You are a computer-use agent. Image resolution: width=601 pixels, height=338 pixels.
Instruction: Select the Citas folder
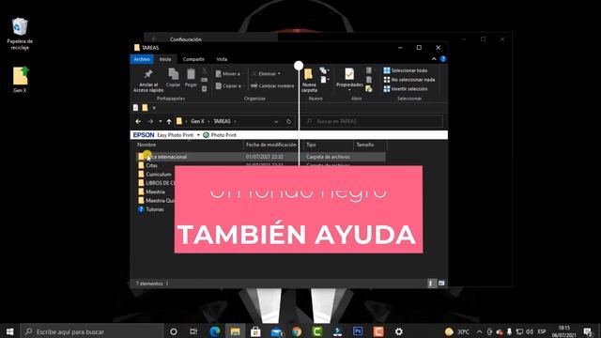pyautogui.click(x=152, y=165)
